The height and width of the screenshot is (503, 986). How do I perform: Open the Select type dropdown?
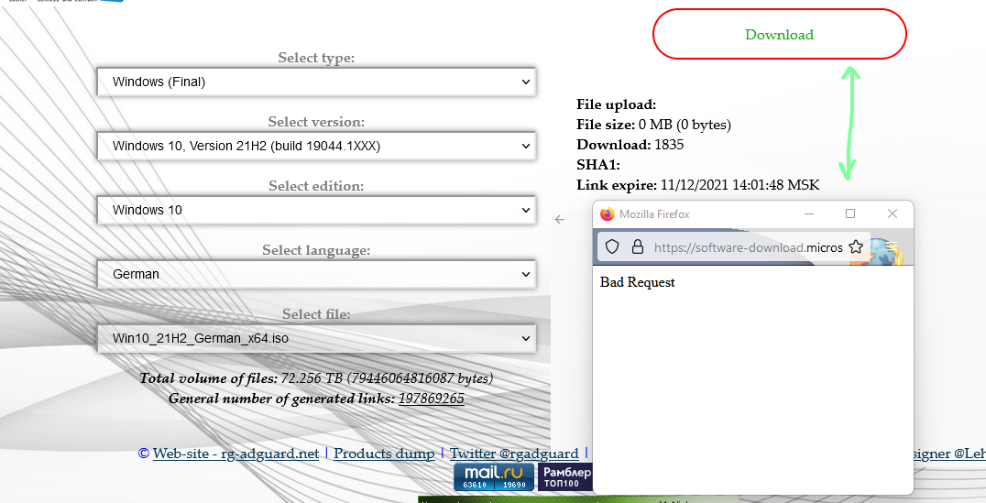click(x=316, y=82)
